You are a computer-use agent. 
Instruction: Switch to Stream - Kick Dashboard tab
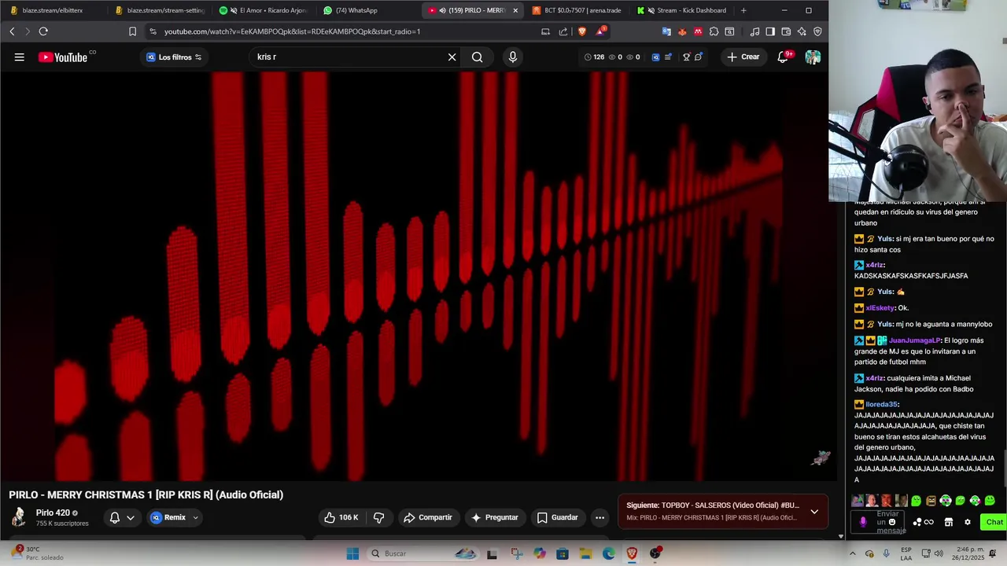tap(682, 10)
